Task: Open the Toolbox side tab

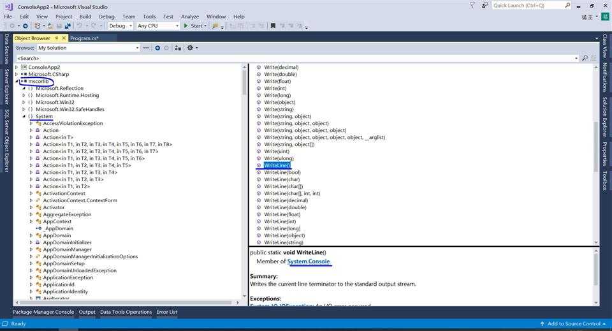Action: tap(604, 180)
